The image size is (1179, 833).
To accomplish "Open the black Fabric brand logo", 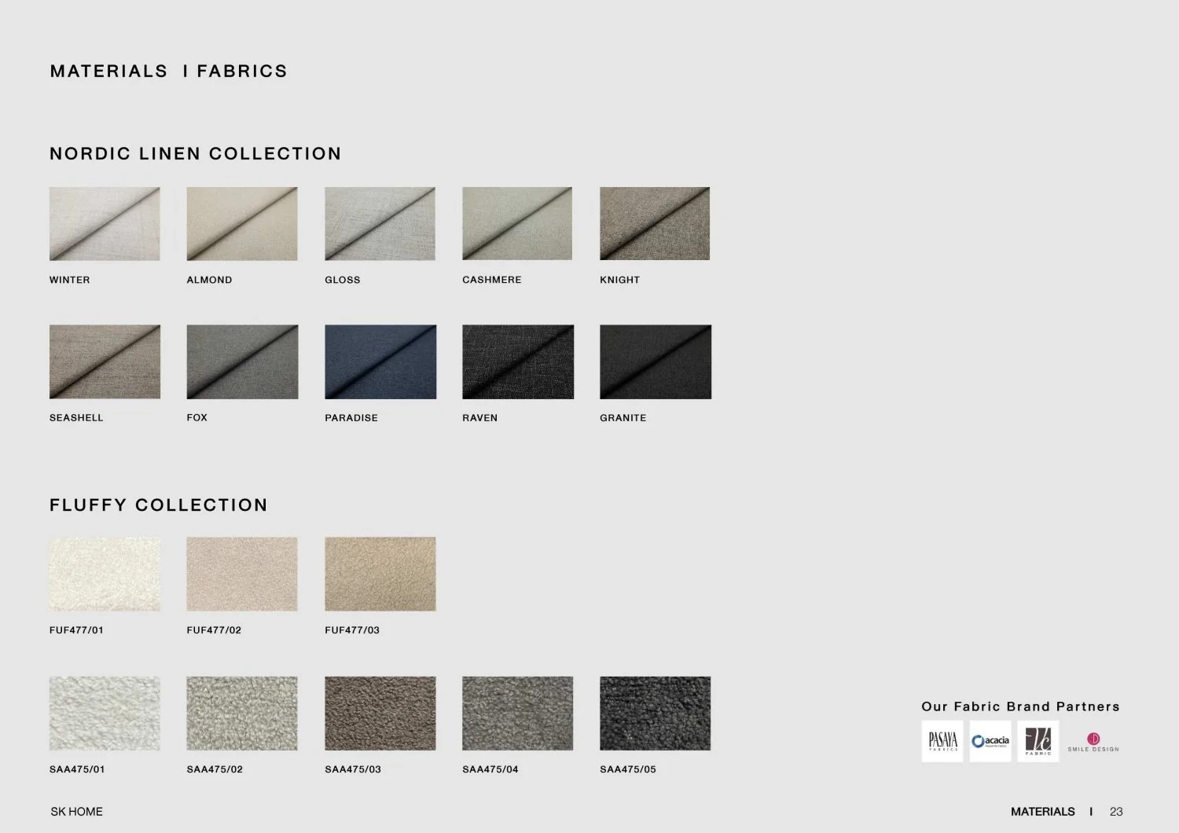I will (1038, 741).
